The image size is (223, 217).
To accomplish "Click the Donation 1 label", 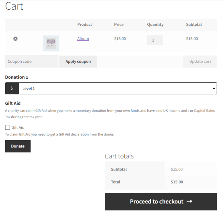I will (x=16, y=77).
